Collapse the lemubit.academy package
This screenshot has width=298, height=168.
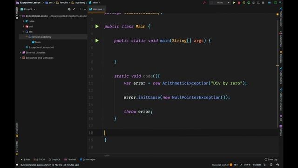coord(27,37)
